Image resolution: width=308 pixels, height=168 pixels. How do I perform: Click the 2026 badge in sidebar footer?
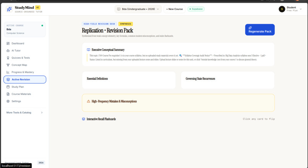pos(41,163)
